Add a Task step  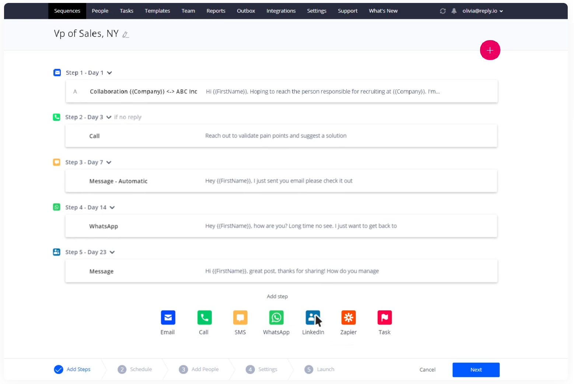click(x=384, y=318)
